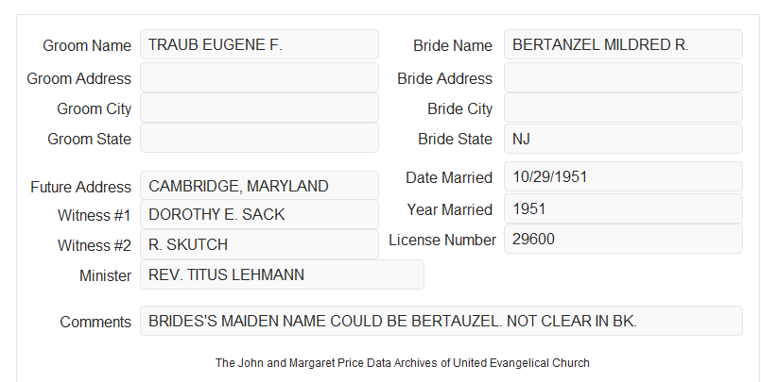This screenshot has height=382, width=761.
Task: Click the empty Groom State field
Action: click(259, 138)
